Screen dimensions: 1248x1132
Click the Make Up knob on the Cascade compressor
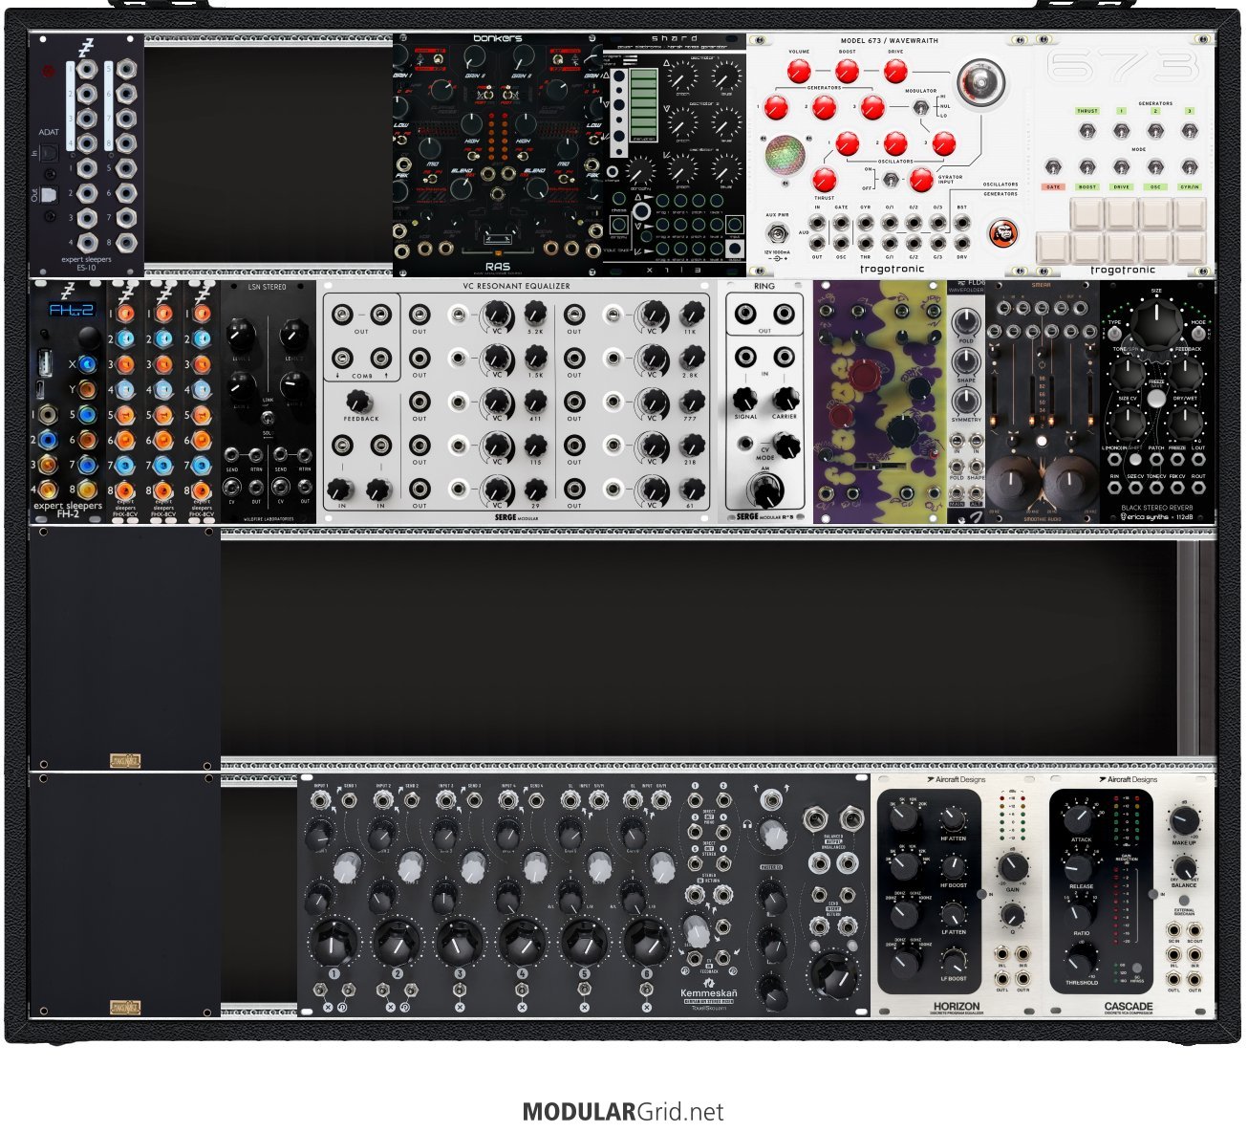click(1184, 819)
